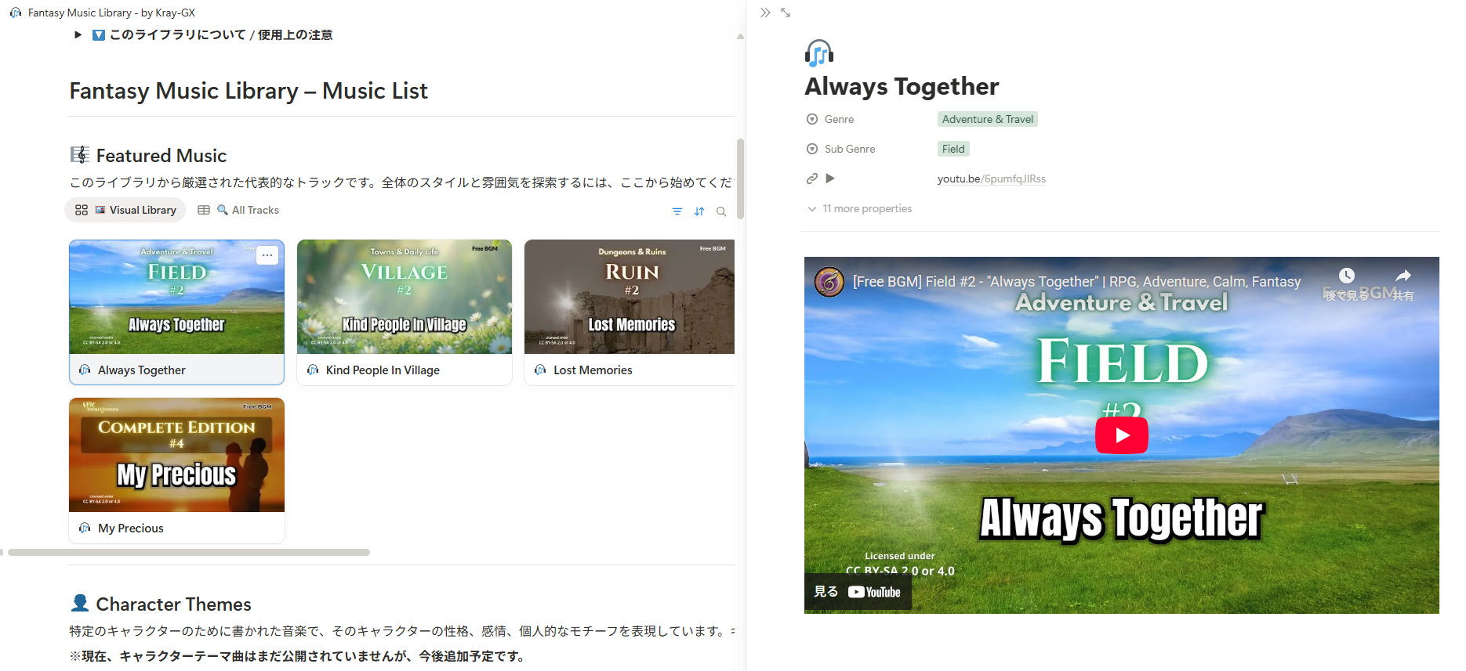Click the blue dropdown emoji beside このライブラリについて

click(x=99, y=35)
